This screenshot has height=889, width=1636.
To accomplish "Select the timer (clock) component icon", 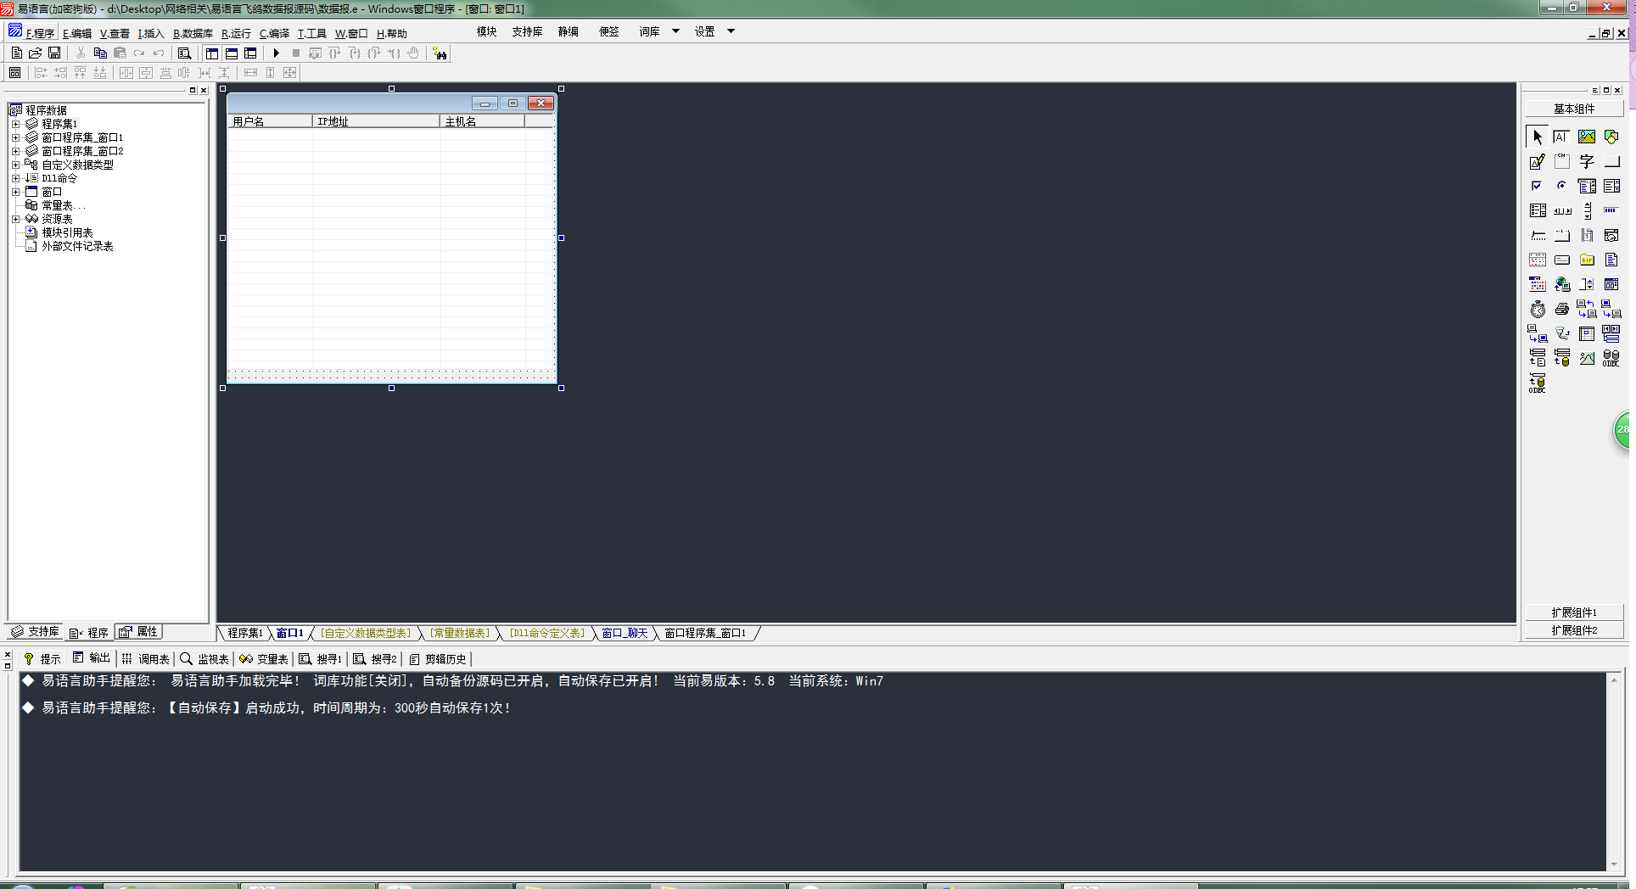I will click(1538, 310).
